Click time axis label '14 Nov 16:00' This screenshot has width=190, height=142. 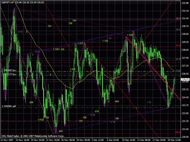point(22,140)
